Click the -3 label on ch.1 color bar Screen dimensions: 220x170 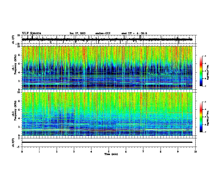tap(205, 56)
